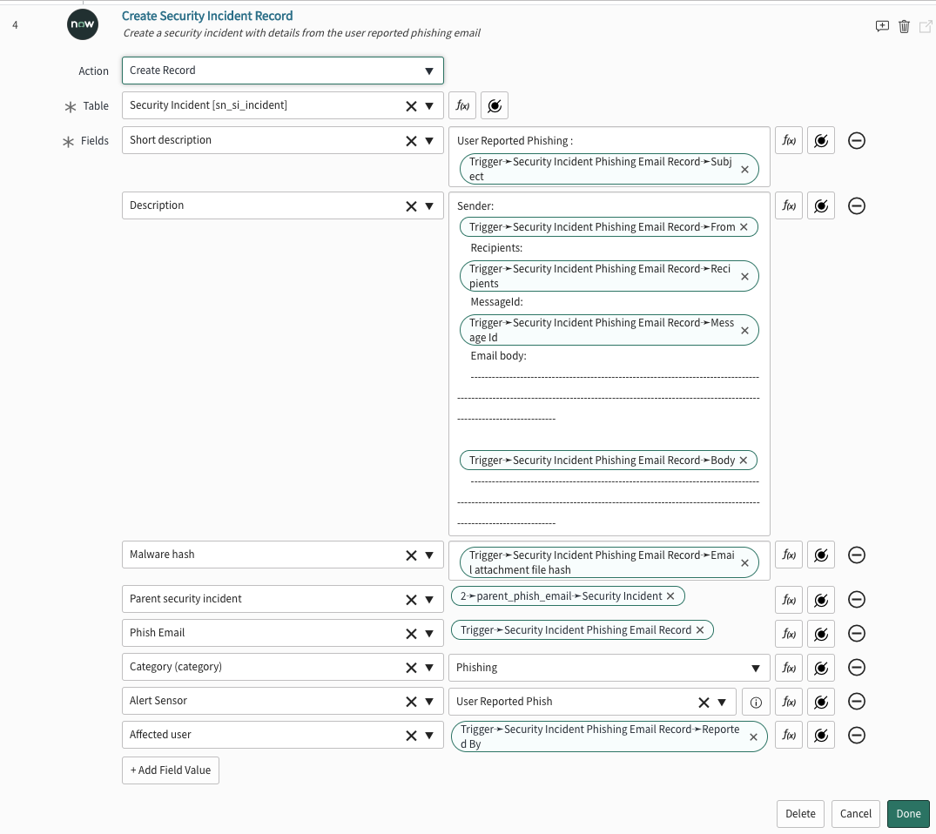Click the trash delete action icon
Image resolution: width=936 pixels, height=834 pixels.
point(904,26)
